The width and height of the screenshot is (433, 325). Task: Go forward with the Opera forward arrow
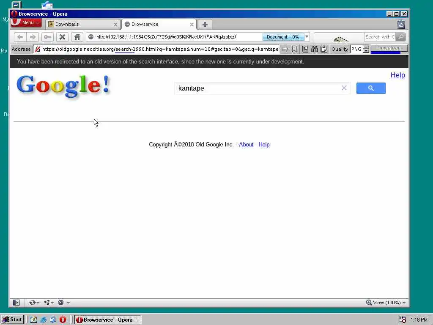pyautogui.click(x=33, y=37)
